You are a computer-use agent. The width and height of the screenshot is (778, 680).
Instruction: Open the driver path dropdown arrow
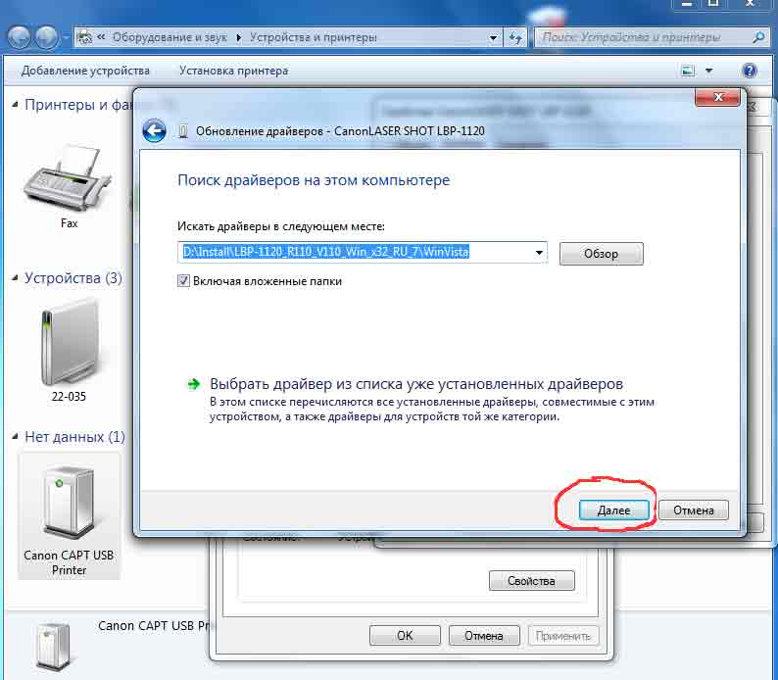click(x=539, y=253)
